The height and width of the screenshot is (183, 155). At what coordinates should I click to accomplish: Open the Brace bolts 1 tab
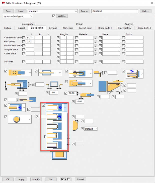(x=105, y=28)
